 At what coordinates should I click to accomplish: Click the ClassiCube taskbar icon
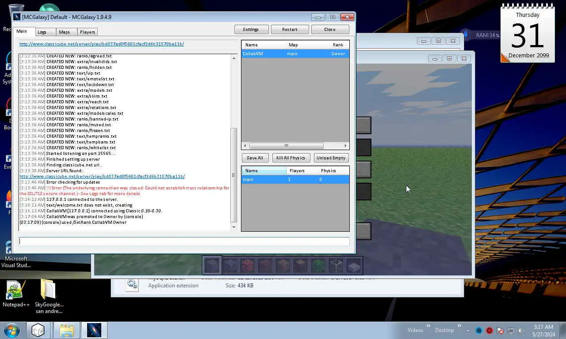coord(38,330)
